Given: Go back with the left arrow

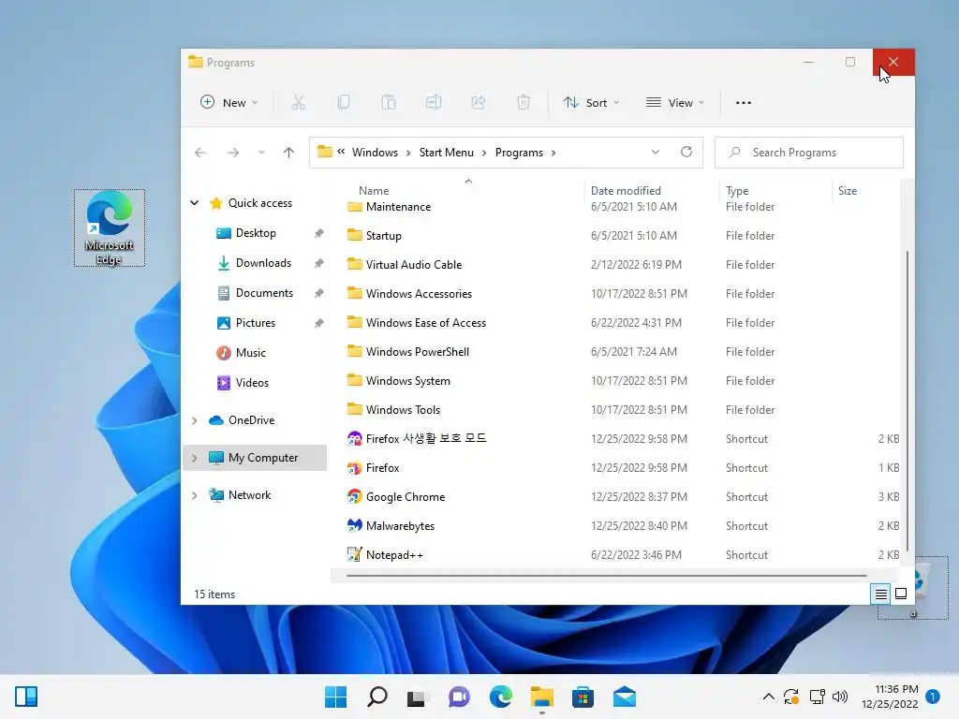Looking at the screenshot, I should [200, 153].
